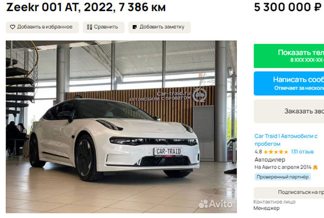Open the main Zeekr car photo
The height and width of the screenshot is (218, 324).
(x=121, y=127)
